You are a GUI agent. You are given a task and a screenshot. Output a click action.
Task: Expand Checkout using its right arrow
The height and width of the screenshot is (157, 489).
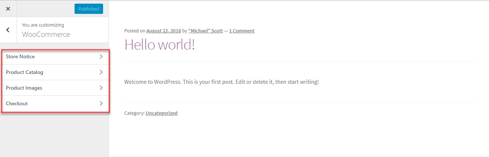point(101,103)
